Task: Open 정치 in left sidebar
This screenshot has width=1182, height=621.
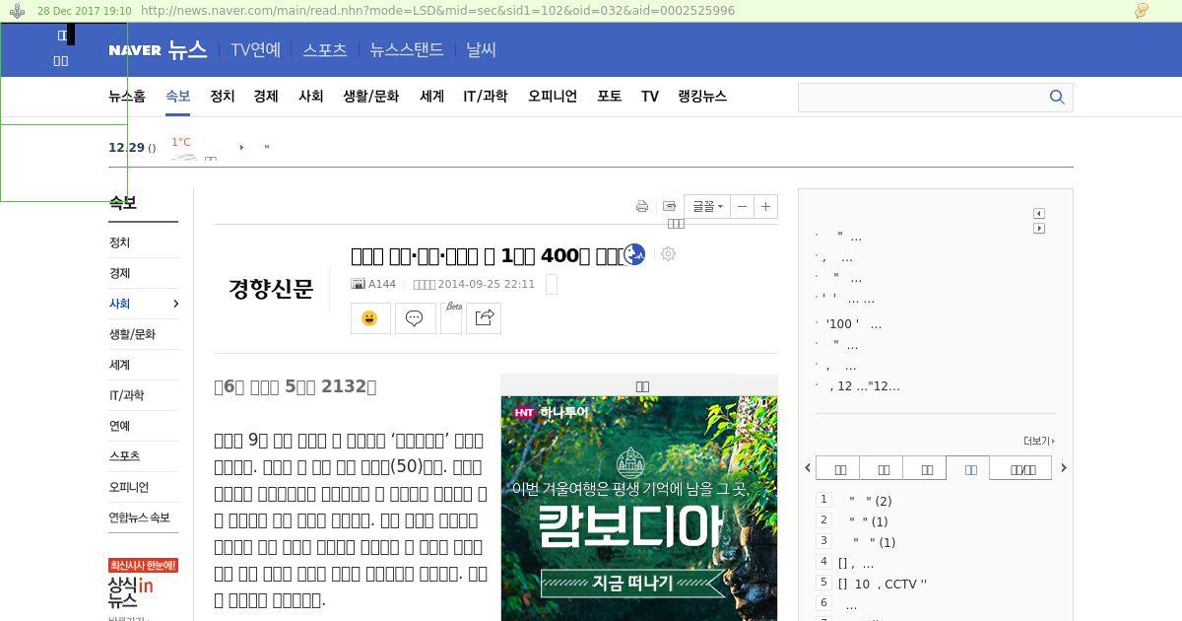Action: 119,242
